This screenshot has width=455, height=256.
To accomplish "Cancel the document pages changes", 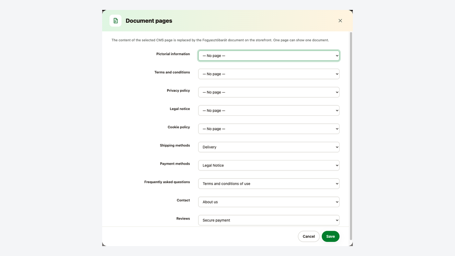I will click(309, 237).
